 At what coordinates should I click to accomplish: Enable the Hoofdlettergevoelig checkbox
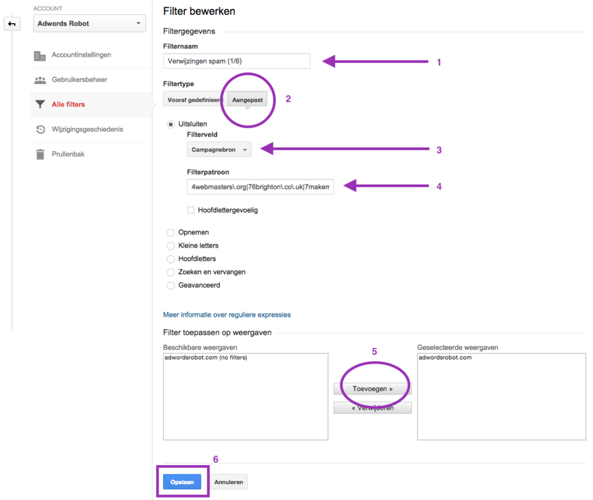pos(191,211)
